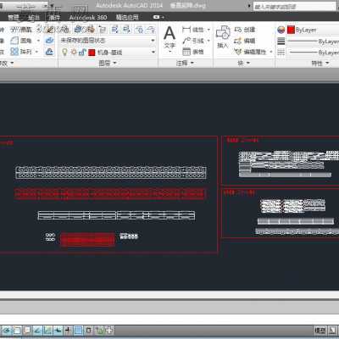Toggle lock icon for 机身-基线 layer
Screen dimensions: 339x339
point(82,52)
